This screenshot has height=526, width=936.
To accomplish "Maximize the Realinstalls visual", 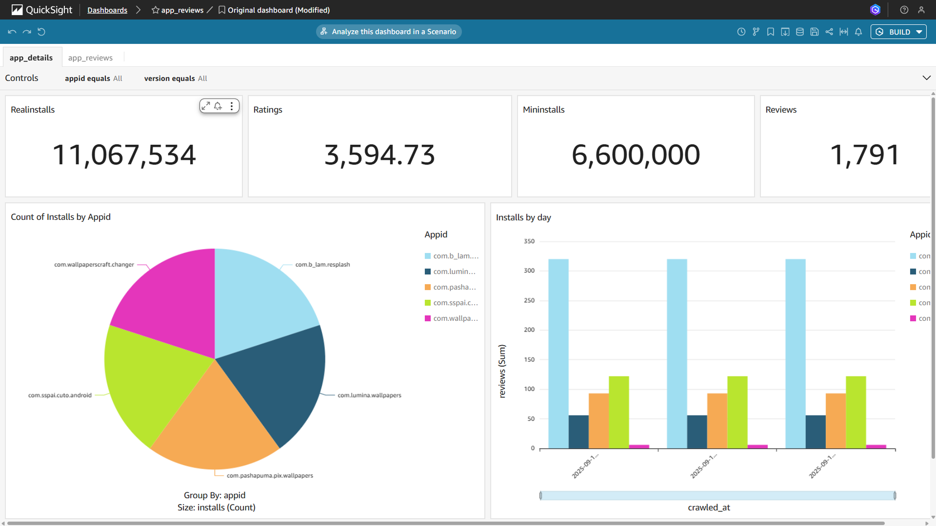I will point(206,106).
